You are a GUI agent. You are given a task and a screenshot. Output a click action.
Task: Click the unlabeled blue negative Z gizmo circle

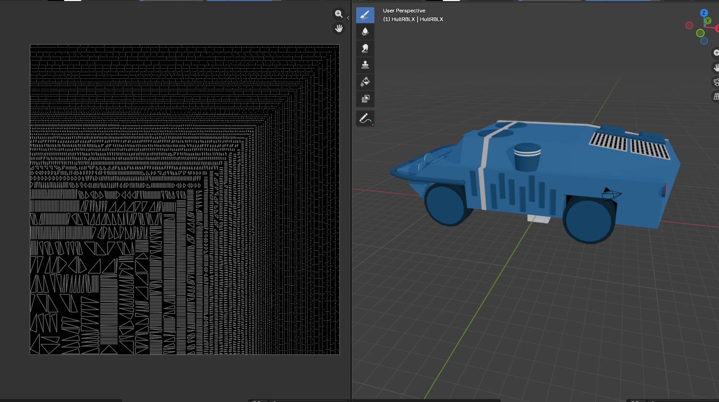point(704,41)
